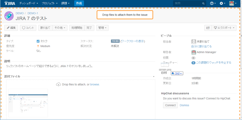This screenshot has height=120, width=242.
Task: Click 自分に割り当てる link
Action: point(202,46)
